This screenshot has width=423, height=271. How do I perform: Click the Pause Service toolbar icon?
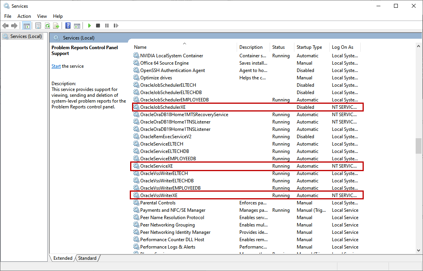(107, 26)
